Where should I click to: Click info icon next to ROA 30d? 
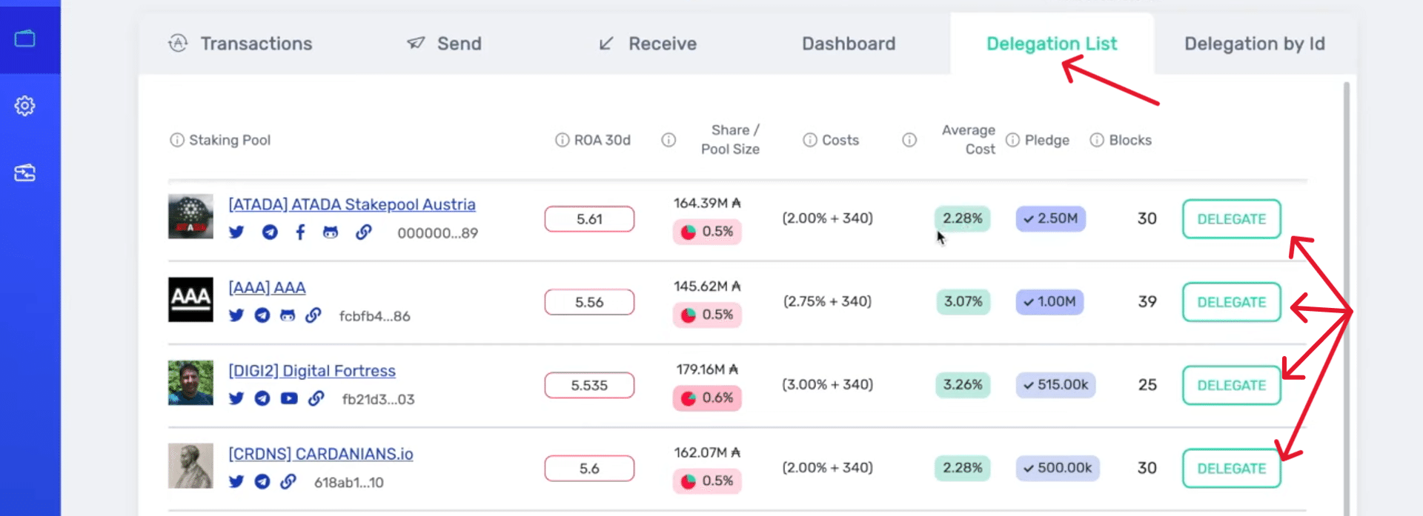click(x=562, y=140)
